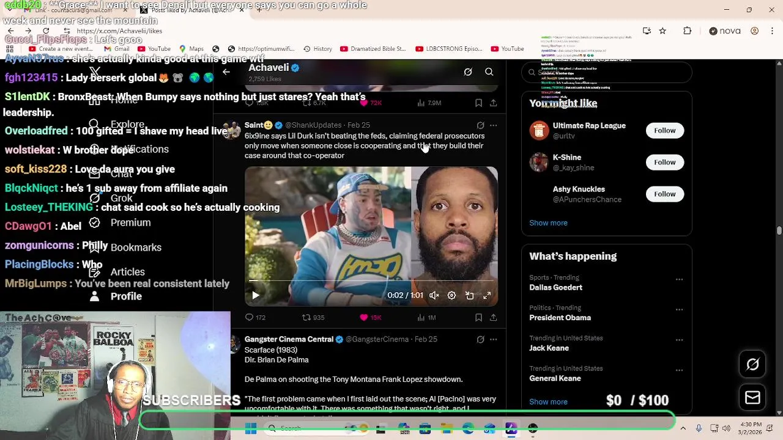This screenshot has width=783, height=440.
Task: Open Windows Start menu
Action: click(251, 429)
